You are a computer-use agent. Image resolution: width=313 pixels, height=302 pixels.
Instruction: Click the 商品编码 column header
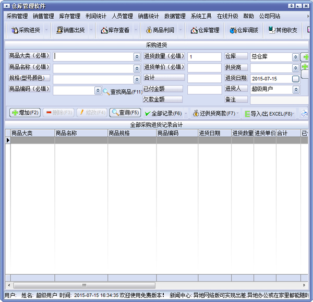click(177, 133)
